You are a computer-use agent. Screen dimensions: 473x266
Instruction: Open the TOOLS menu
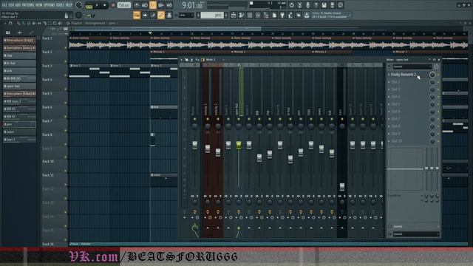click(61, 5)
